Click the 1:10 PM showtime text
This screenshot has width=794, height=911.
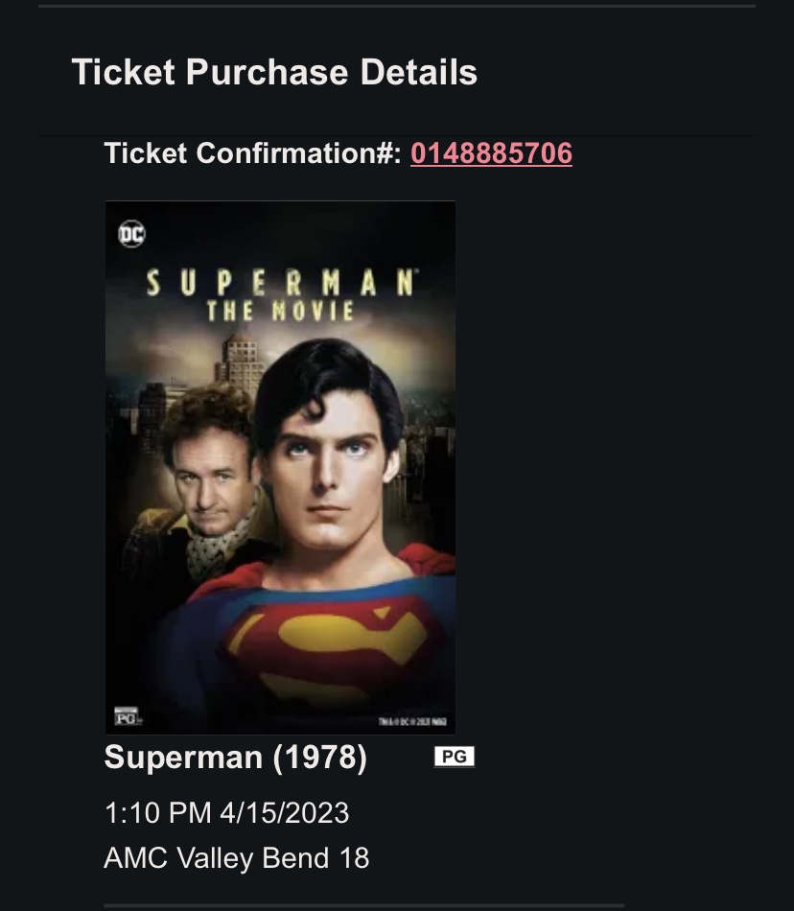(x=157, y=813)
